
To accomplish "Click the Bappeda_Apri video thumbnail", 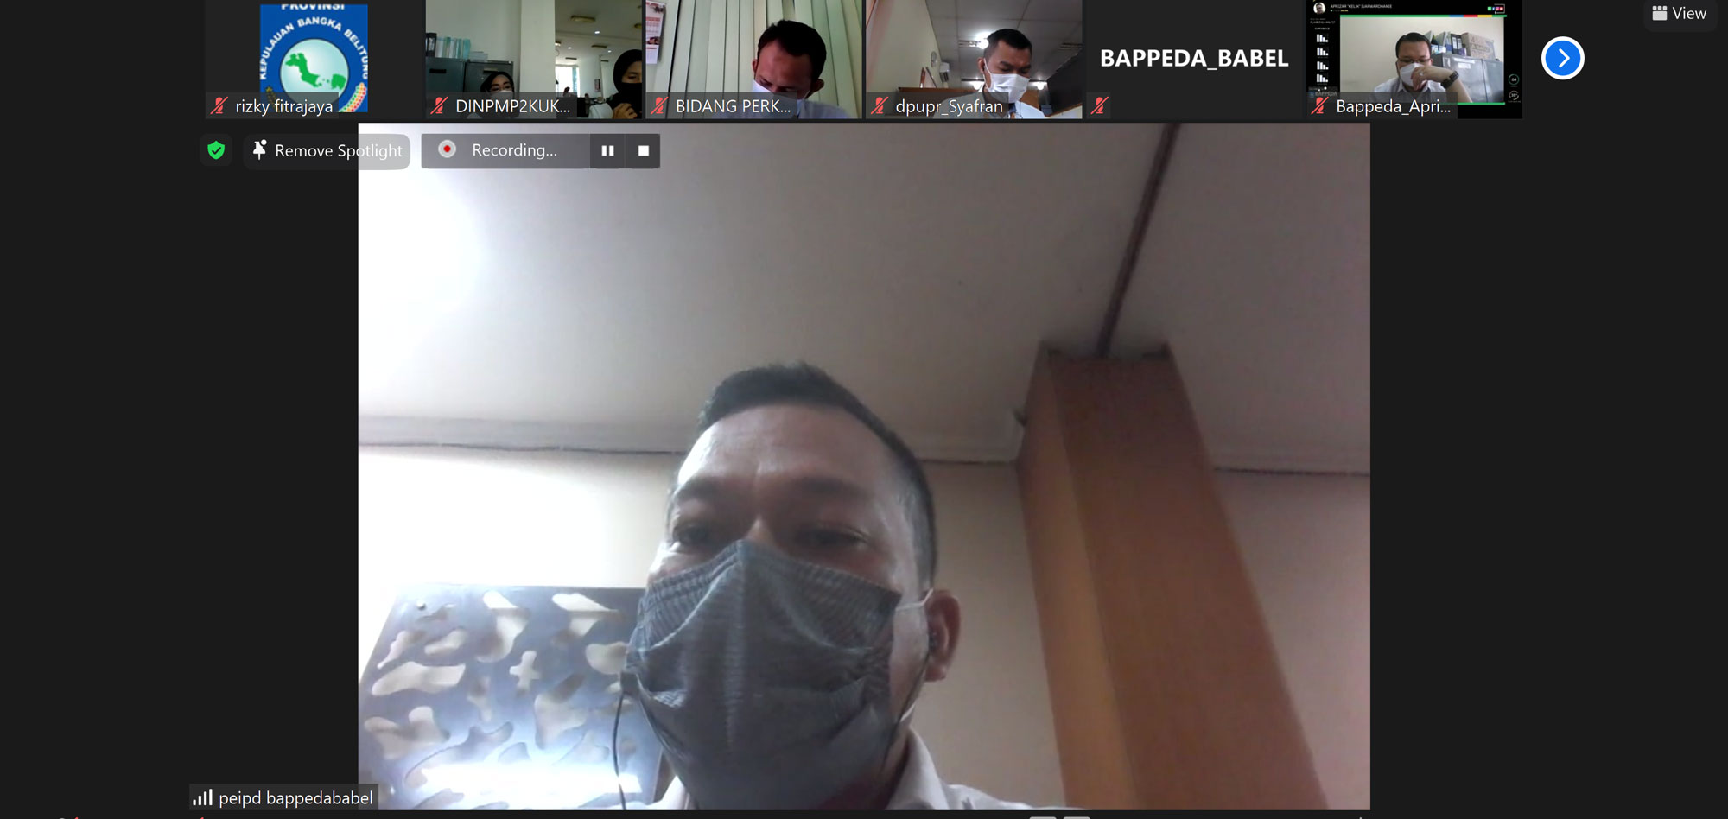I will click(x=1414, y=52).
